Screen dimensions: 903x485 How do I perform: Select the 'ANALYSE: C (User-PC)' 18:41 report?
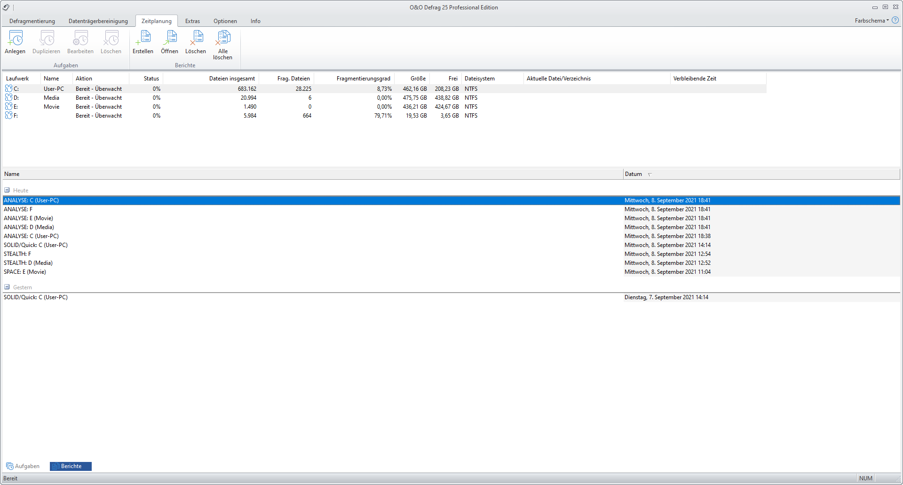click(451, 200)
